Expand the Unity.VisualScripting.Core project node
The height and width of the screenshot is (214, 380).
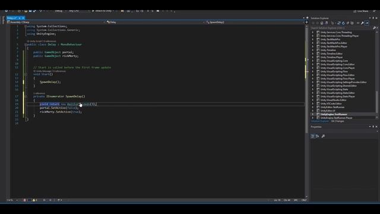313,61
